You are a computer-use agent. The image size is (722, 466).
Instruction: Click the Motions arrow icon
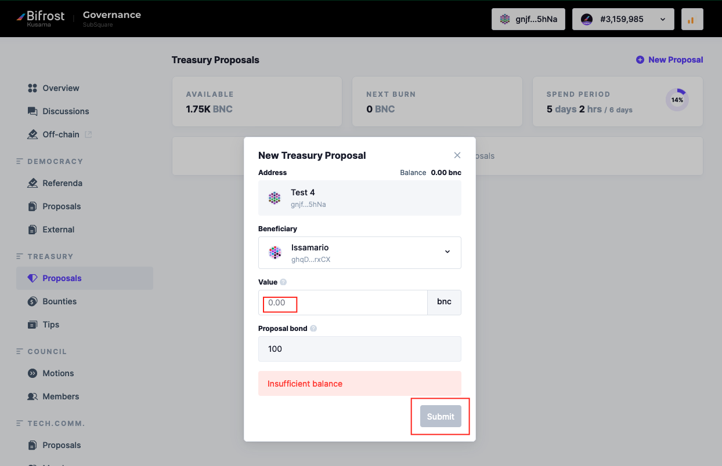click(33, 373)
